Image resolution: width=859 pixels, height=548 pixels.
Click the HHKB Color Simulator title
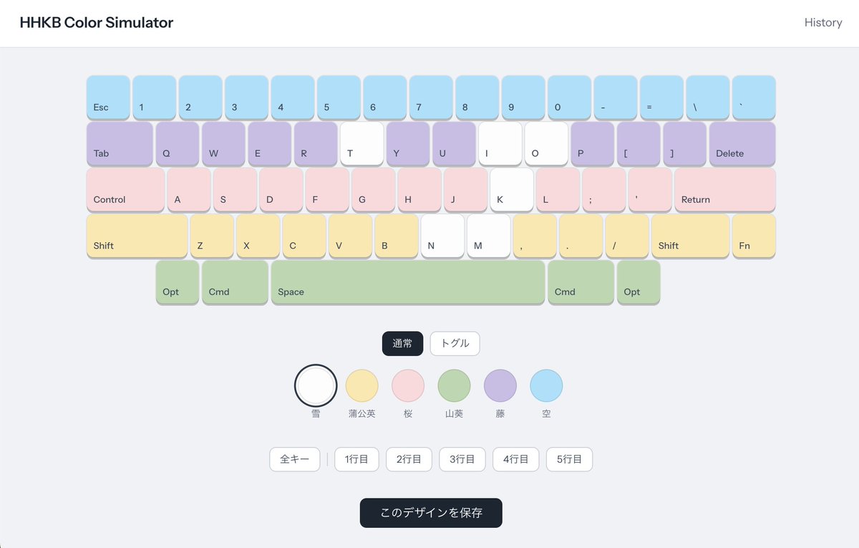tap(97, 23)
